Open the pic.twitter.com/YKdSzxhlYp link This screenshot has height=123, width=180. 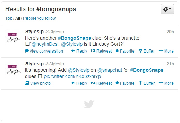tap(72, 76)
